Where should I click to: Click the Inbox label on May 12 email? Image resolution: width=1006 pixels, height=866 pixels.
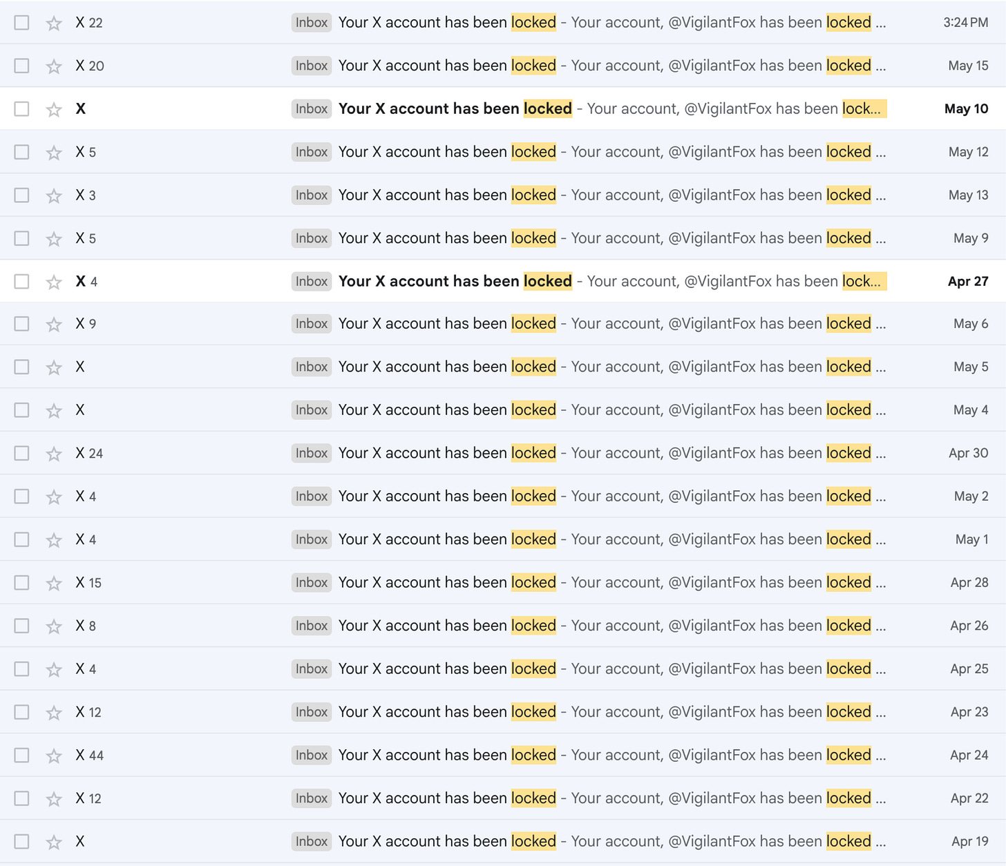[312, 152]
